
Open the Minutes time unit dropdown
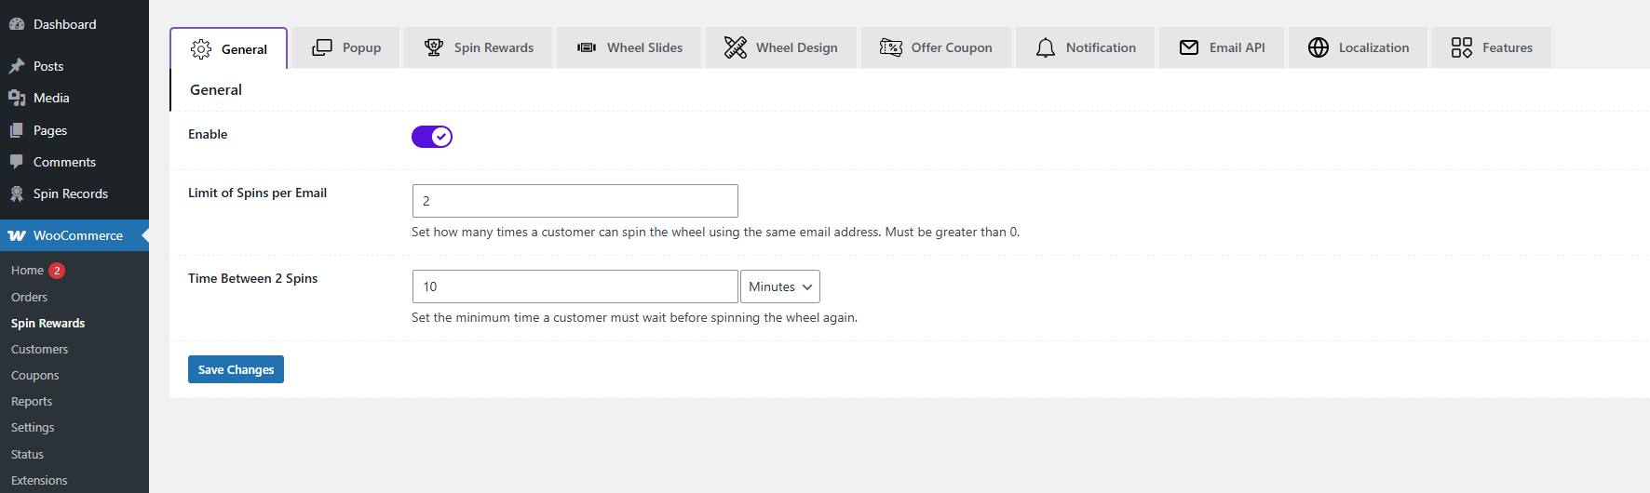click(780, 286)
